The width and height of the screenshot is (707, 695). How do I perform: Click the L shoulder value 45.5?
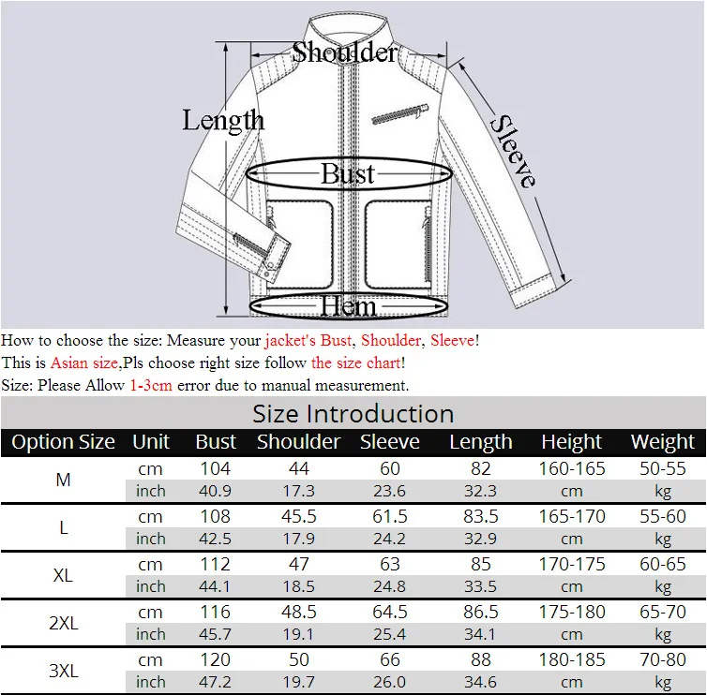pyautogui.click(x=298, y=516)
